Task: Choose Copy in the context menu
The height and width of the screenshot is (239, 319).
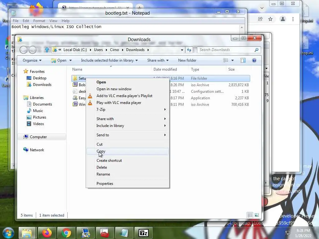Action: (127, 151)
